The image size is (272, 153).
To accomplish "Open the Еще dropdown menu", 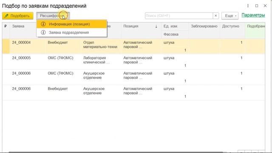I will click(x=230, y=16).
